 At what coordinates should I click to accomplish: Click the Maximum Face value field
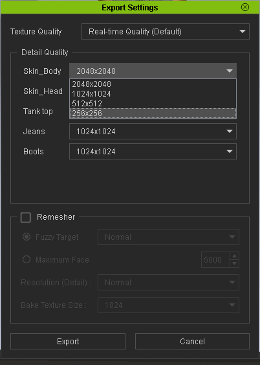click(x=215, y=259)
